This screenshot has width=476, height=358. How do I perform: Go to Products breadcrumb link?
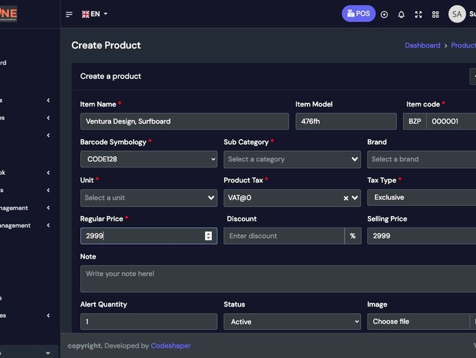click(x=463, y=45)
